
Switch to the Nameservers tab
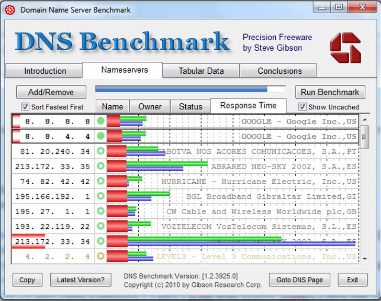122,70
